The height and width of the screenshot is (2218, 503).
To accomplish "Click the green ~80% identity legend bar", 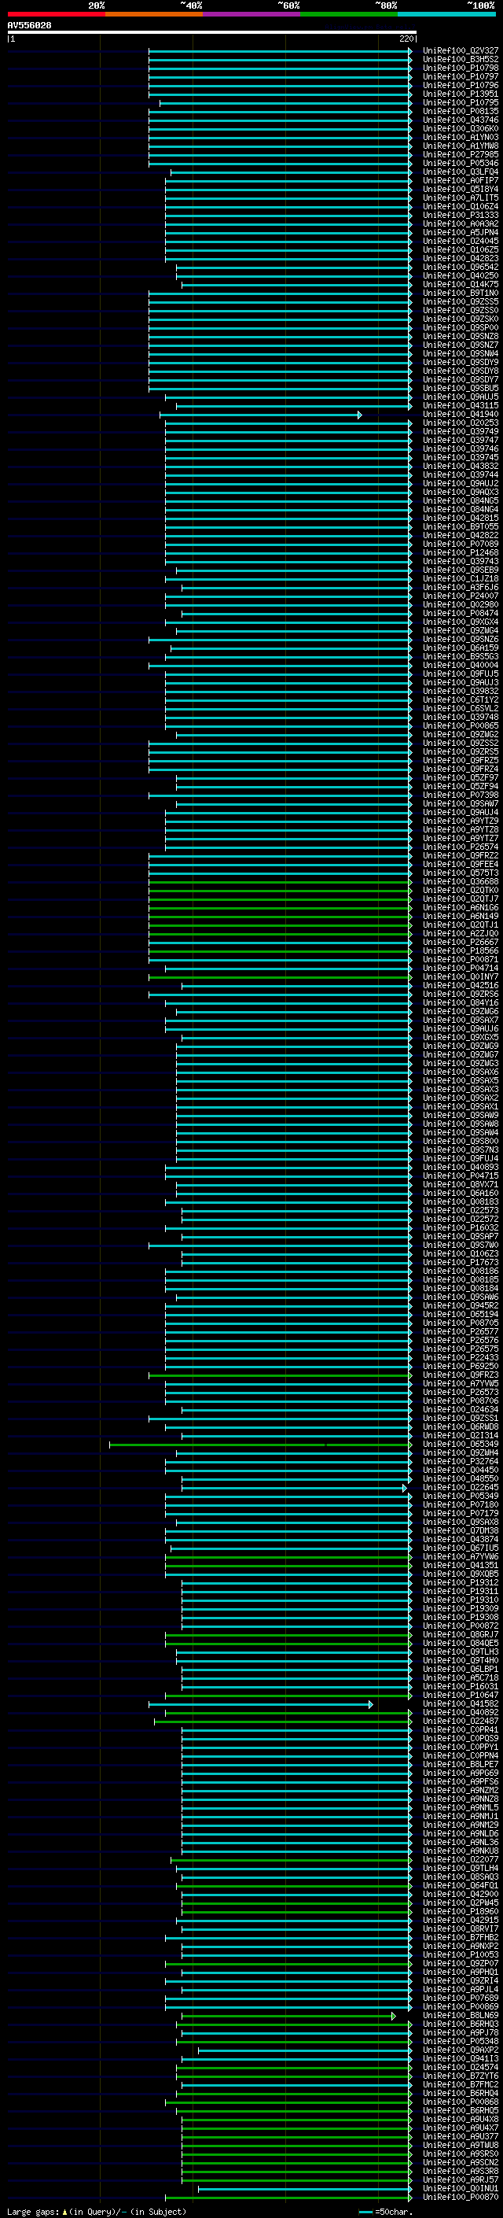I will (x=349, y=14).
